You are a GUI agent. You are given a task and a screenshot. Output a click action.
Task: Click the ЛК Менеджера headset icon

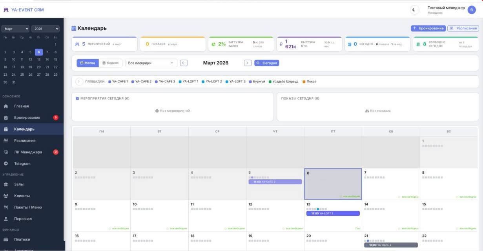coord(6,152)
